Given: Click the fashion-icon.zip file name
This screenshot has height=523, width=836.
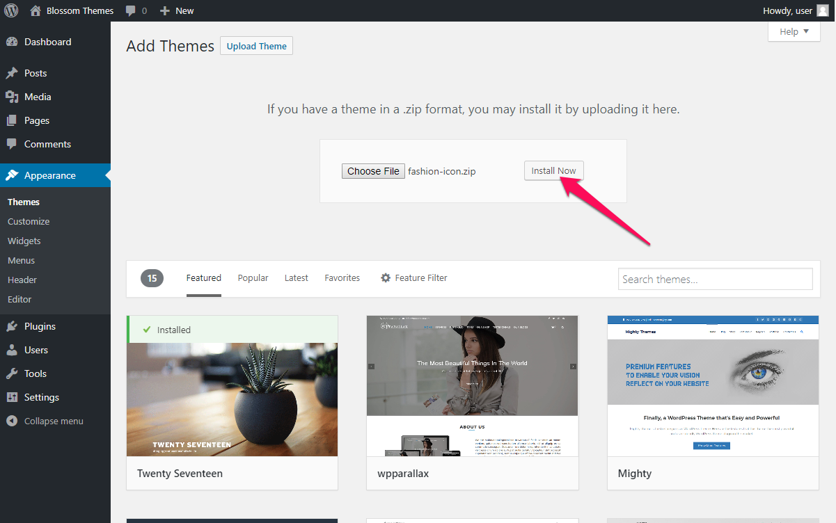Looking at the screenshot, I should 442,171.
